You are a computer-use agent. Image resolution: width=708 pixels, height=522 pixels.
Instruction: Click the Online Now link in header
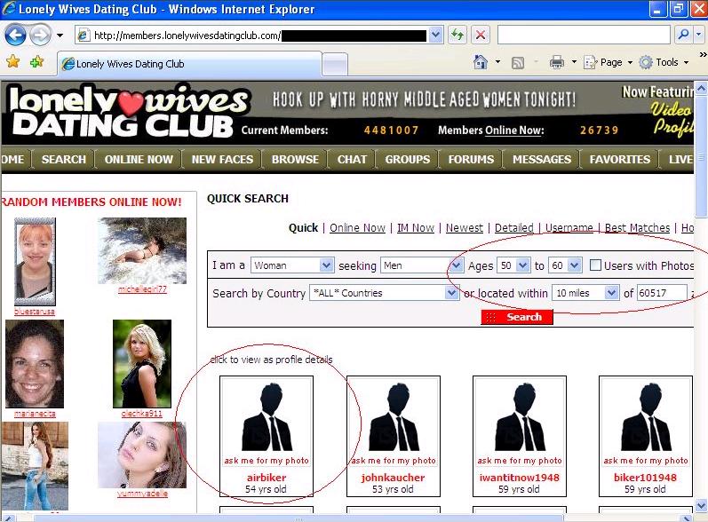click(x=514, y=130)
